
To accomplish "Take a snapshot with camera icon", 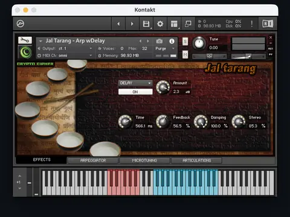I will point(159,41).
